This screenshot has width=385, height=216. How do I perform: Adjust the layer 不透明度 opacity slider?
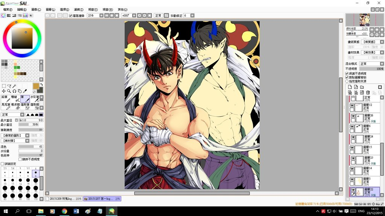coord(371,69)
